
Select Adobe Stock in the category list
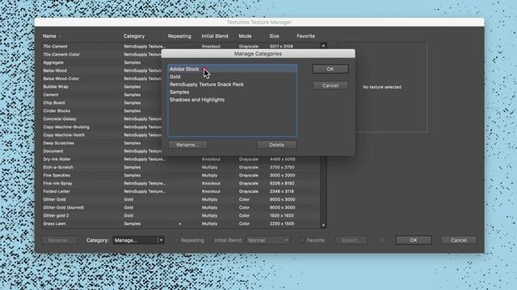(233, 69)
